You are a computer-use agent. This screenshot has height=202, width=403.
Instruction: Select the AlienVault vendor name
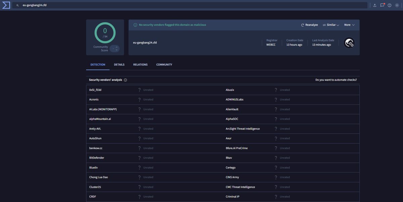[x=232, y=109]
